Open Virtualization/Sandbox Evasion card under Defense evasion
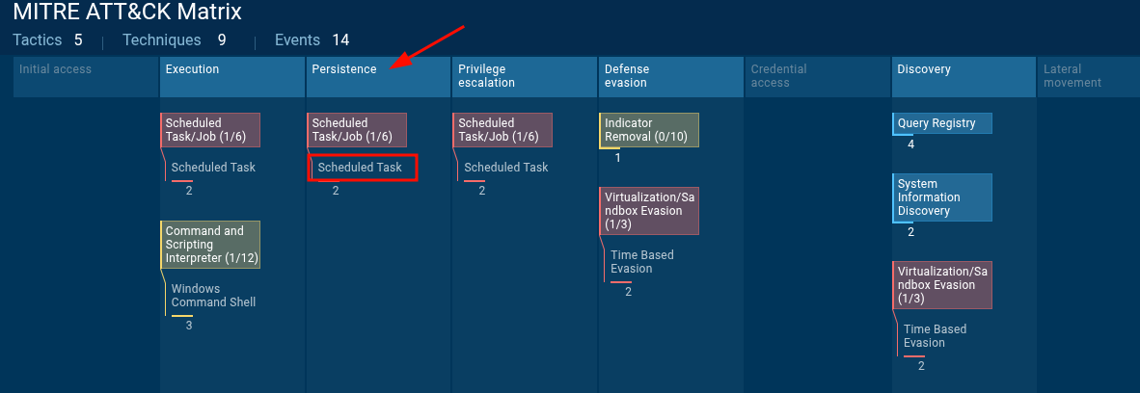The width and height of the screenshot is (1140, 393). pos(649,211)
